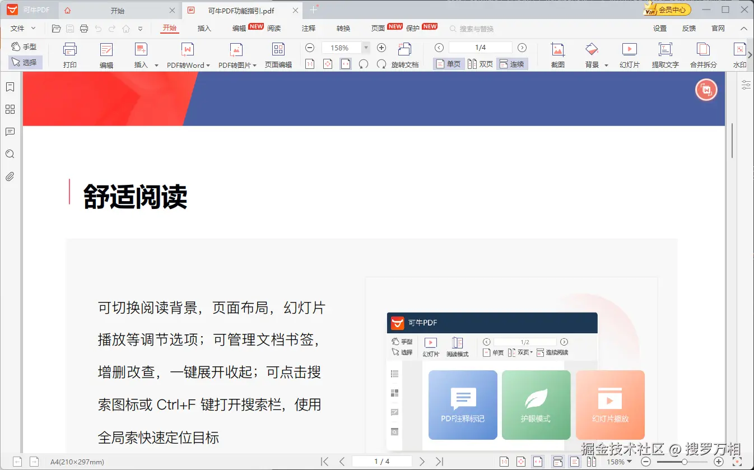The width and height of the screenshot is (754, 470).
Task: Jump to last page in status bar
Action: (440, 462)
